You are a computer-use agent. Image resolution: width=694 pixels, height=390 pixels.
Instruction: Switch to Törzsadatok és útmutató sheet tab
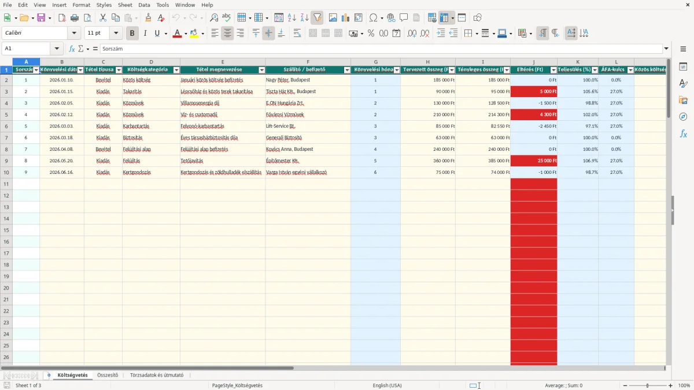coord(157,375)
